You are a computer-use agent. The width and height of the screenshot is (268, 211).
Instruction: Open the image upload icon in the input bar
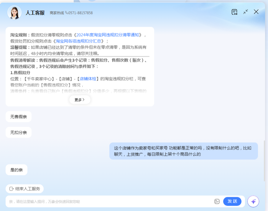[217, 202]
